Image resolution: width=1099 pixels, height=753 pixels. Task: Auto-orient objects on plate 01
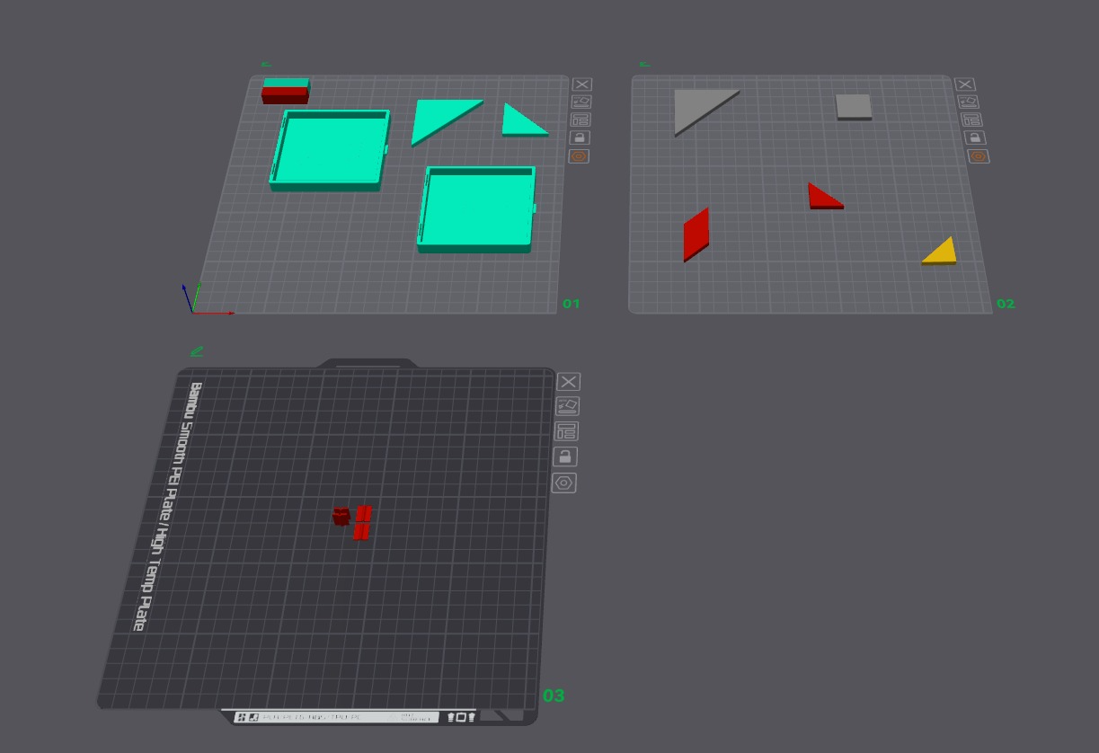[x=581, y=102]
